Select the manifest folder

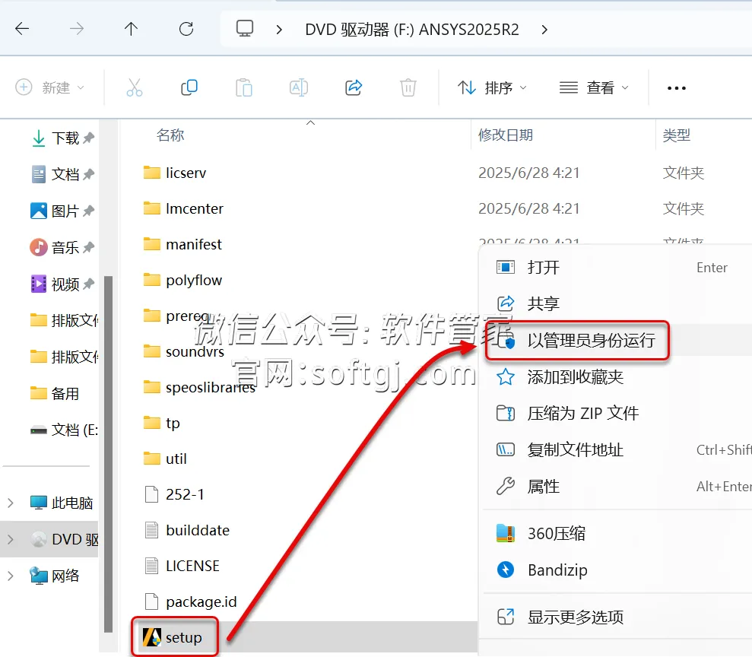[x=182, y=245]
